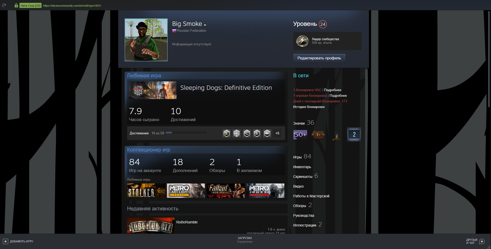The width and height of the screenshot is (491, 249).
Task: Open the Metro 2033 Redux thumbnail
Action: pyautogui.click(x=265, y=191)
